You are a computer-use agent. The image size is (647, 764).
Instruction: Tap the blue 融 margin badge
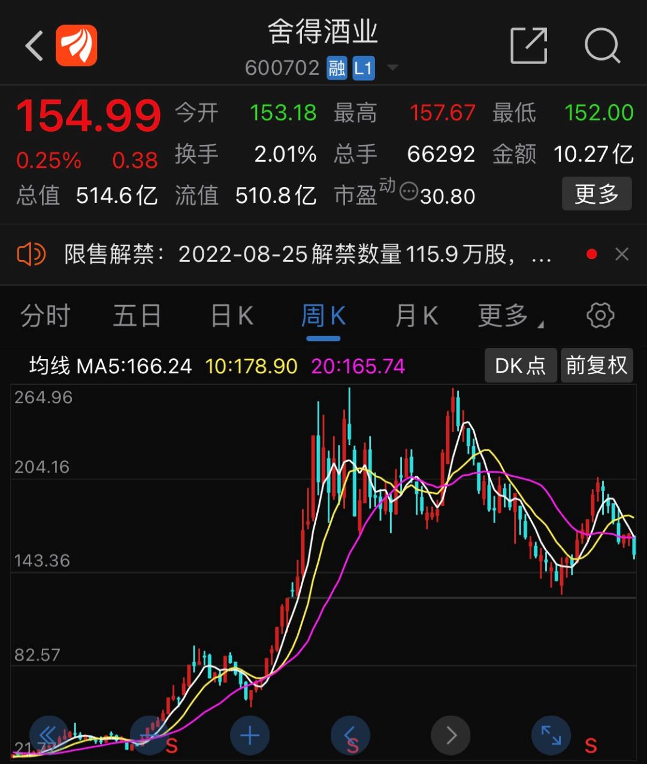tap(337, 68)
